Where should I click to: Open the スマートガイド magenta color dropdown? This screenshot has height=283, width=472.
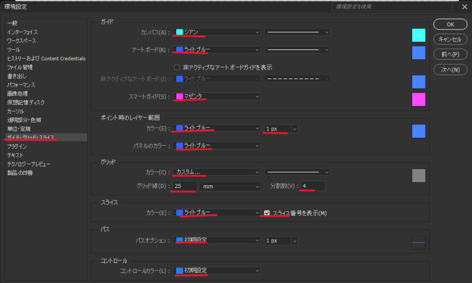pyautogui.click(x=217, y=96)
